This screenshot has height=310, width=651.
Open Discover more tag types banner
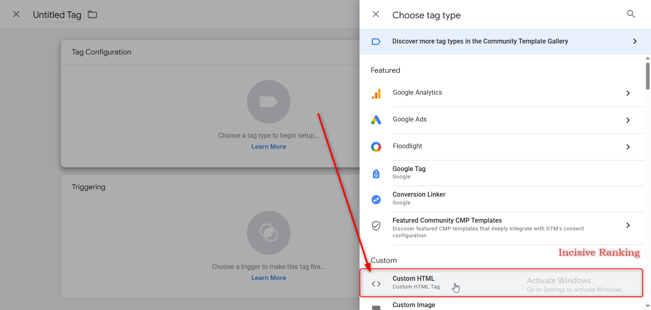click(x=505, y=41)
